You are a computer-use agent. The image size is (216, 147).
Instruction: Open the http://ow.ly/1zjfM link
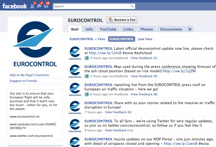pyautogui.click(x=179, y=71)
